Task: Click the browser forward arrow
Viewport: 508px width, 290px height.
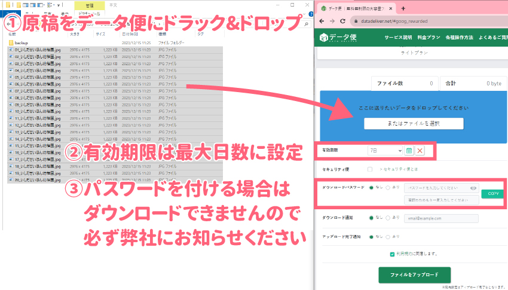Action: pos(332,21)
